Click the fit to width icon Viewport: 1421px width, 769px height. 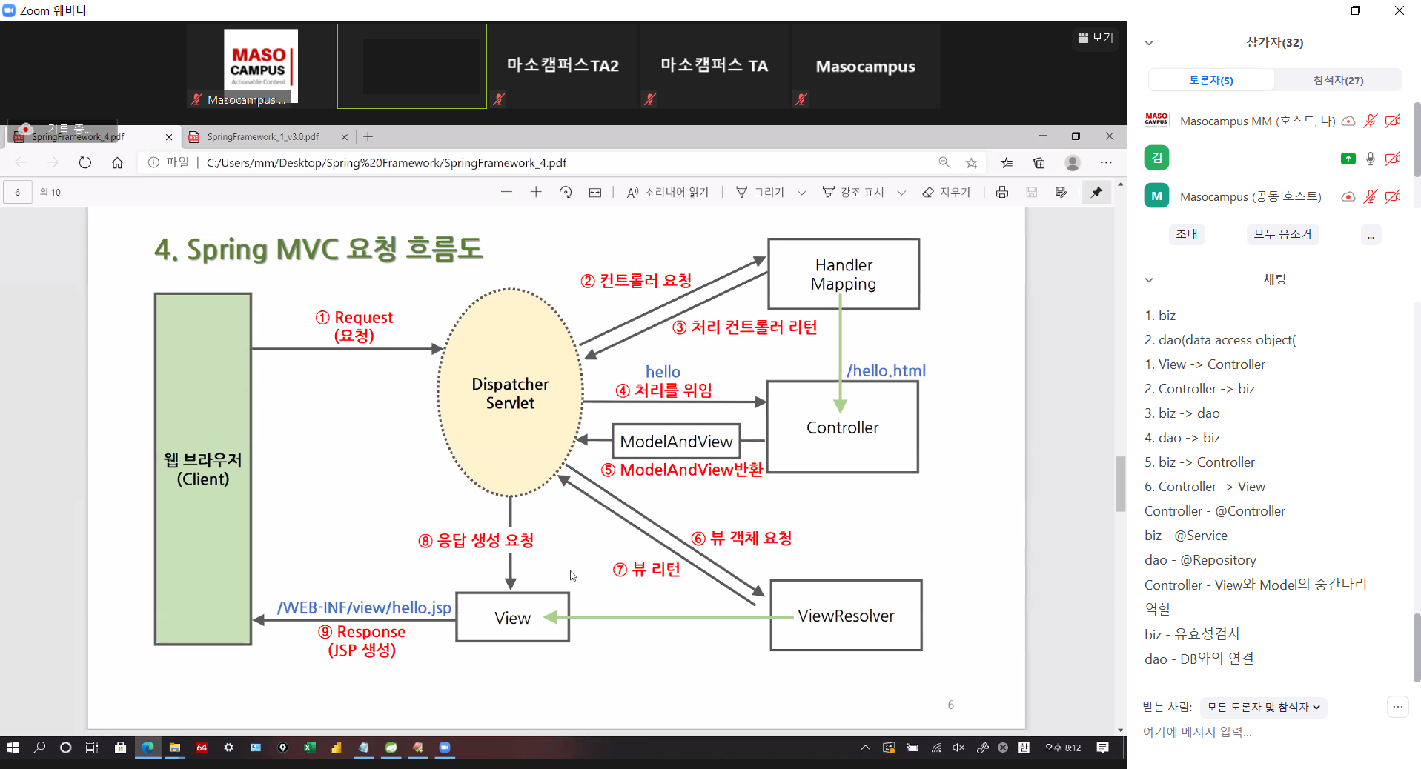[595, 193]
